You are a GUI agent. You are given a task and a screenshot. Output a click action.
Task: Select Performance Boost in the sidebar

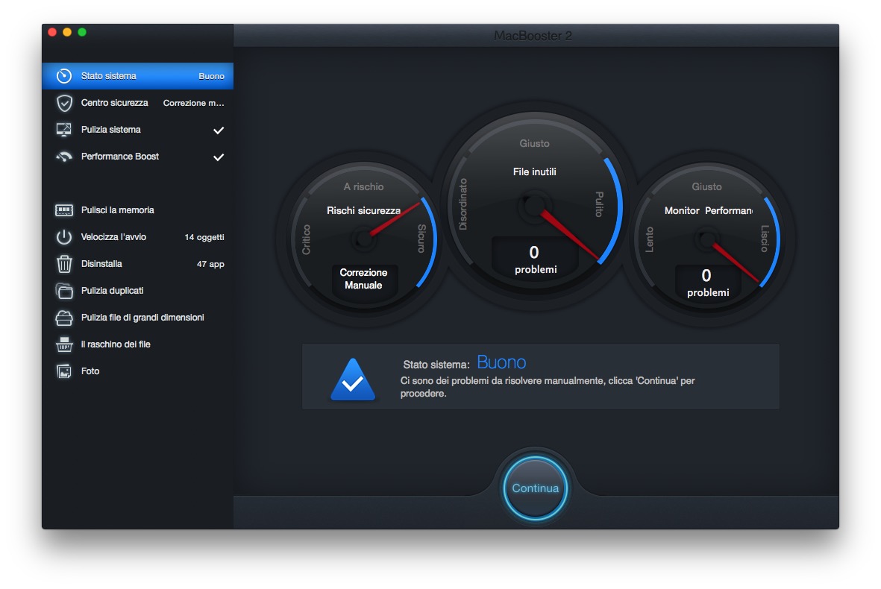click(x=138, y=157)
